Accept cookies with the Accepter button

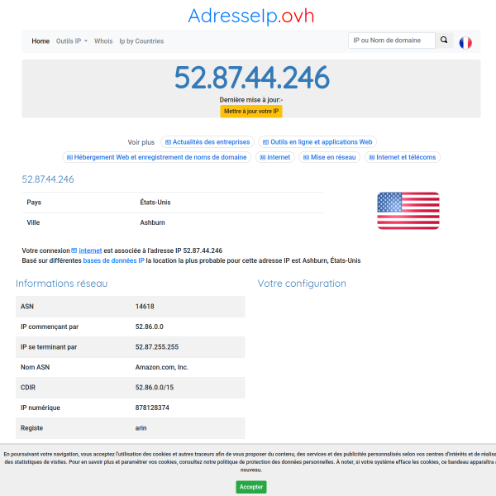(x=251, y=487)
